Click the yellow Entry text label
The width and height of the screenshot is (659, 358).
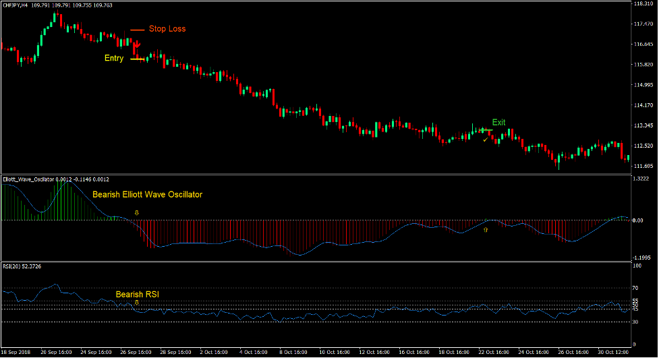(x=114, y=59)
